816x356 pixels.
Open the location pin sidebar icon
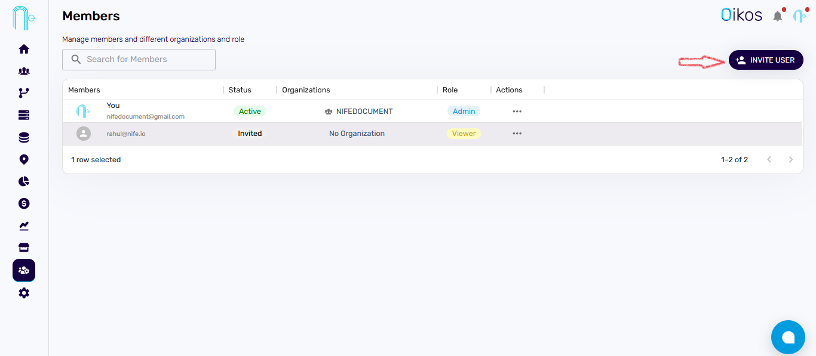(x=24, y=159)
